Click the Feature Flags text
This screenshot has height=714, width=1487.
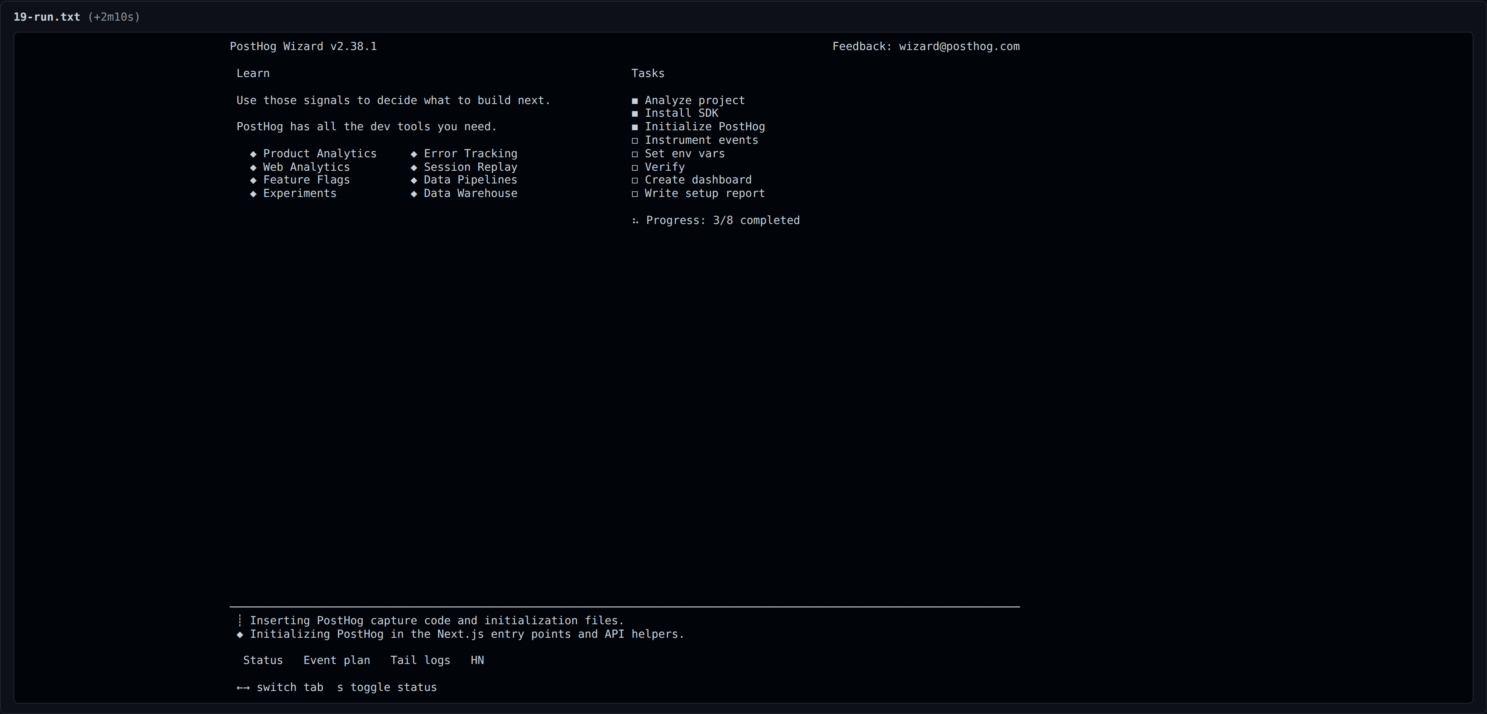pyautogui.click(x=307, y=180)
